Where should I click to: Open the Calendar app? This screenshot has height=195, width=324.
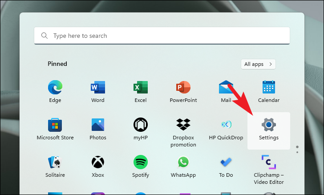point(269,87)
